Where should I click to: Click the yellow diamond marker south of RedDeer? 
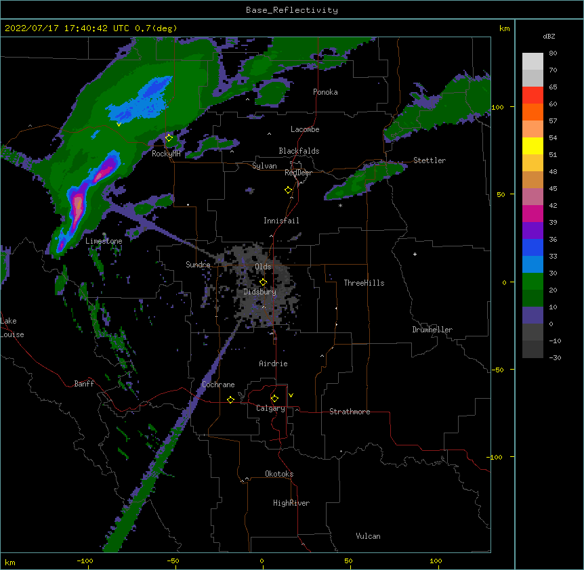(x=288, y=190)
